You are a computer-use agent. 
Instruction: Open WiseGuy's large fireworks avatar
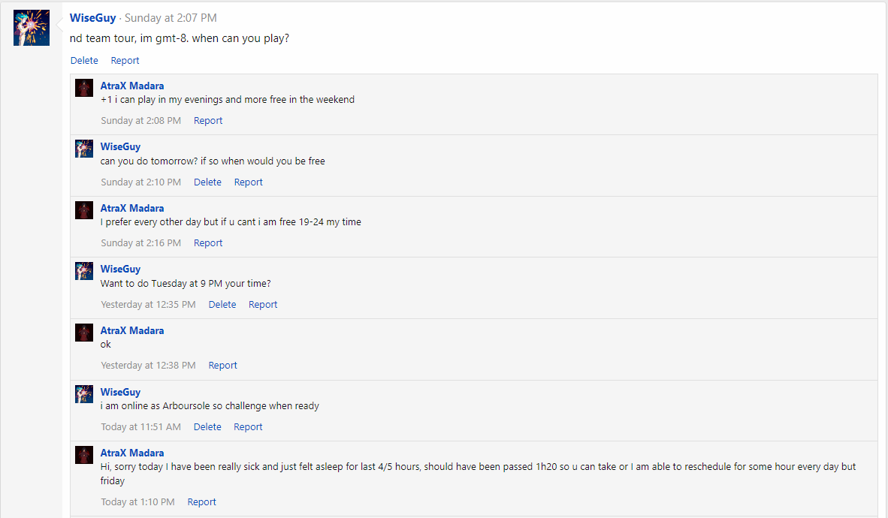(x=32, y=28)
